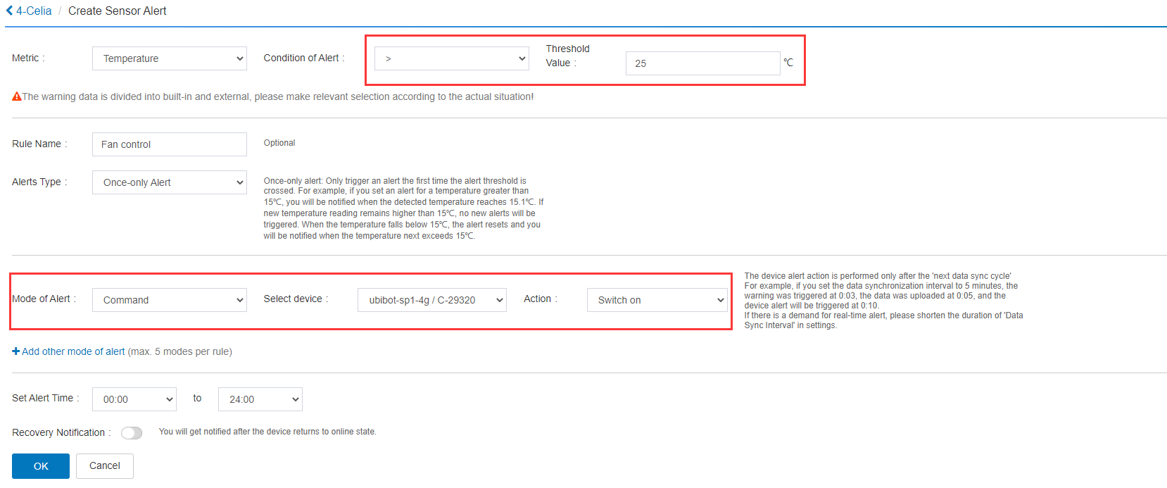Click the Condition of Alert label

(x=304, y=58)
